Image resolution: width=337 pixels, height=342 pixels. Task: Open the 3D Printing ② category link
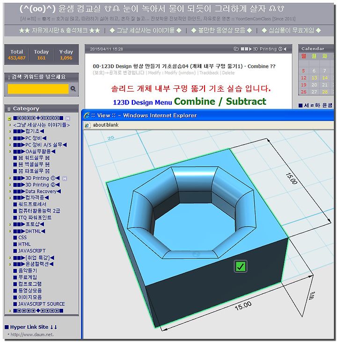(x=37, y=185)
